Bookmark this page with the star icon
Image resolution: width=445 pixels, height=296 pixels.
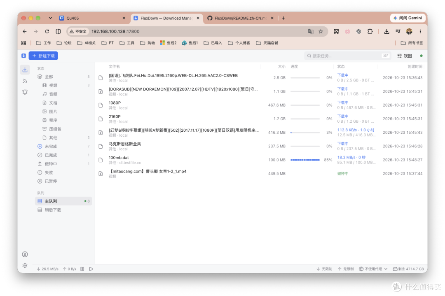pos(321,31)
